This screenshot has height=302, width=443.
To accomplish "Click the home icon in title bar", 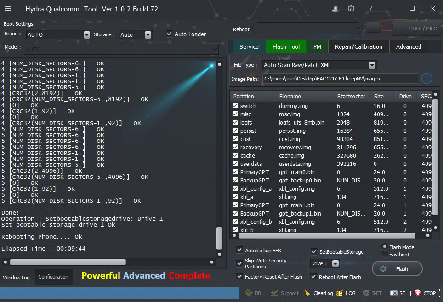I will tap(351, 8).
